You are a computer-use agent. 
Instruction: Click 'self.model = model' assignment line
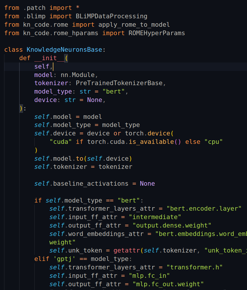(68, 117)
